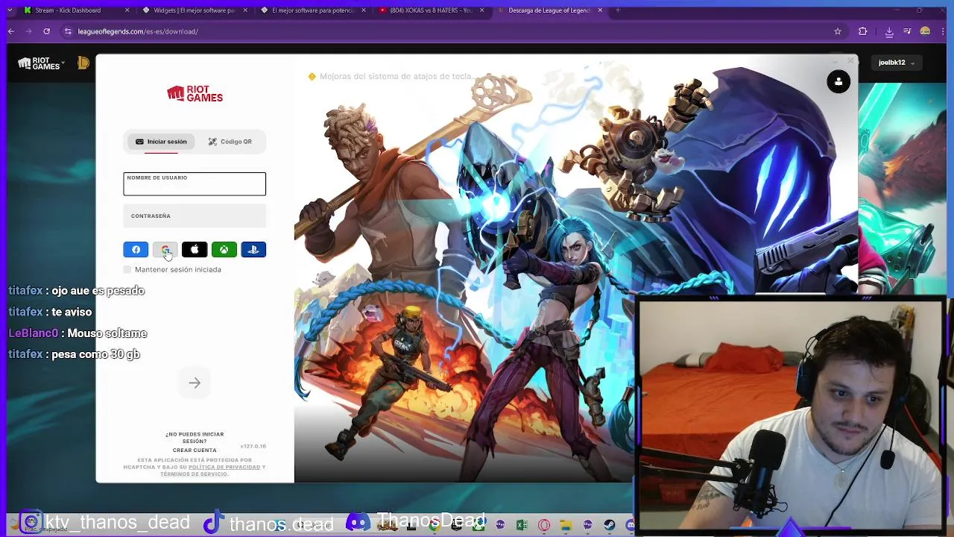The image size is (954, 537).
Task: View site information icon in address bar
Action: pyautogui.click(x=68, y=31)
